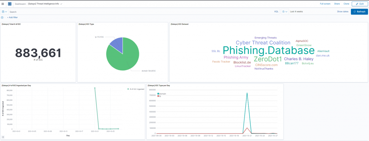Click Show dates link
Image resolution: width=369 pixels, height=141 pixels.
pyautogui.click(x=343, y=12)
